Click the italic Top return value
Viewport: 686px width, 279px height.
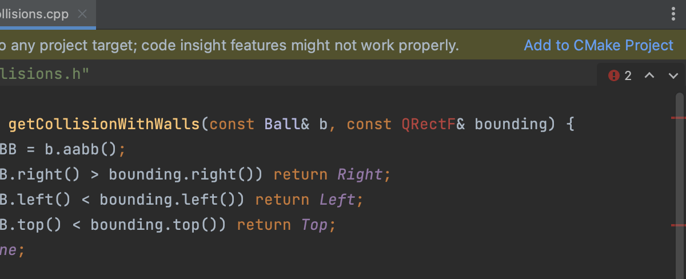[314, 225]
